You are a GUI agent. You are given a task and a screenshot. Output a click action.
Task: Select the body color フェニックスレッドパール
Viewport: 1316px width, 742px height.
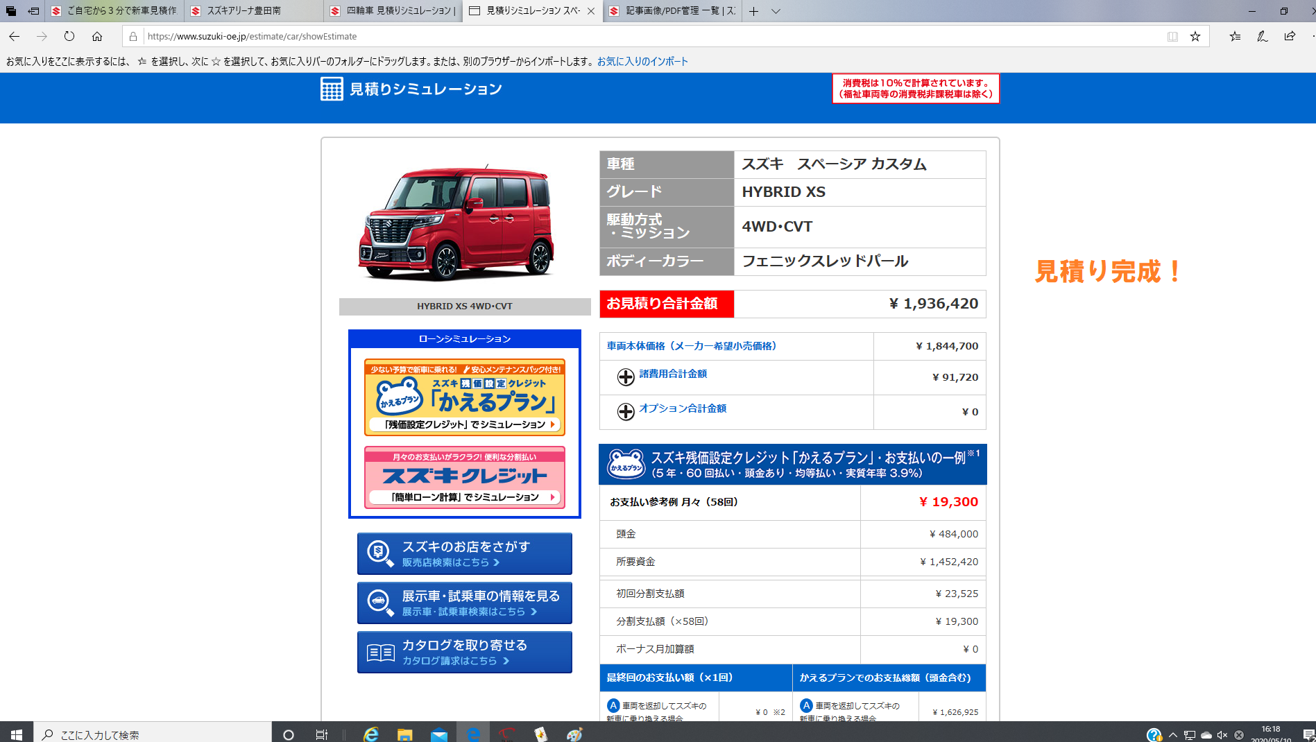pyautogui.click(x=825, y=261)
